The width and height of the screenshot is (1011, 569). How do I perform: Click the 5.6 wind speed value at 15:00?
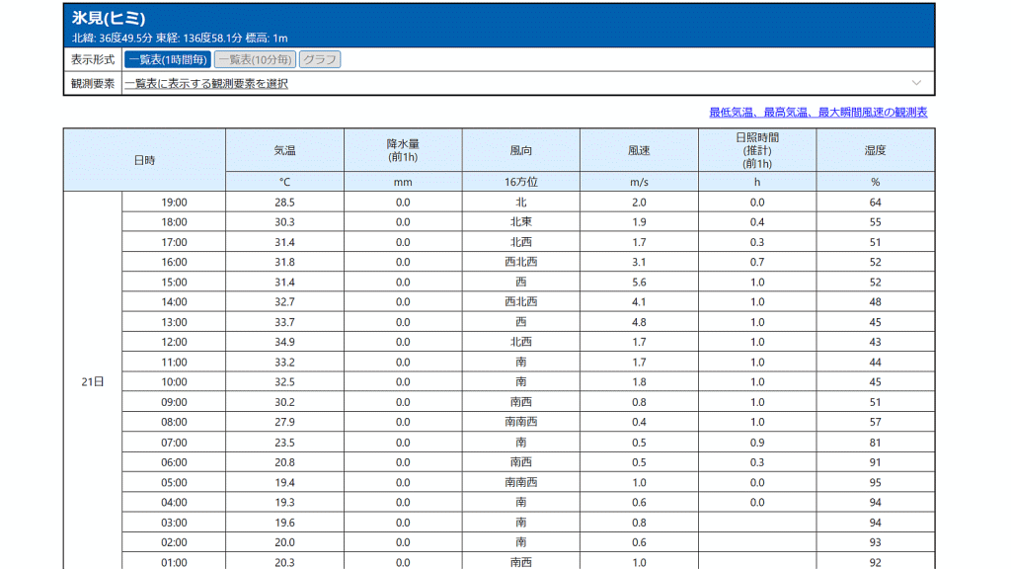pos(639,283)
